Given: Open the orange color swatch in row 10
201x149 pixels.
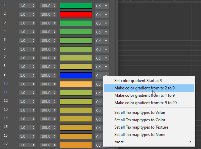Looking at the screenshot, I should tap(76, 84).
